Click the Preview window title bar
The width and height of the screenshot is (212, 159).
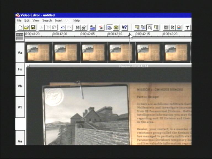pyautogui.click(x=110, y=66)
